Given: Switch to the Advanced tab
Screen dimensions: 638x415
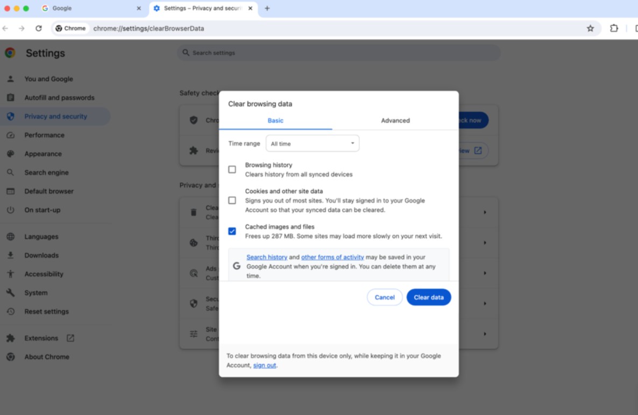Looking at the screenshot, I should (395, 120).
